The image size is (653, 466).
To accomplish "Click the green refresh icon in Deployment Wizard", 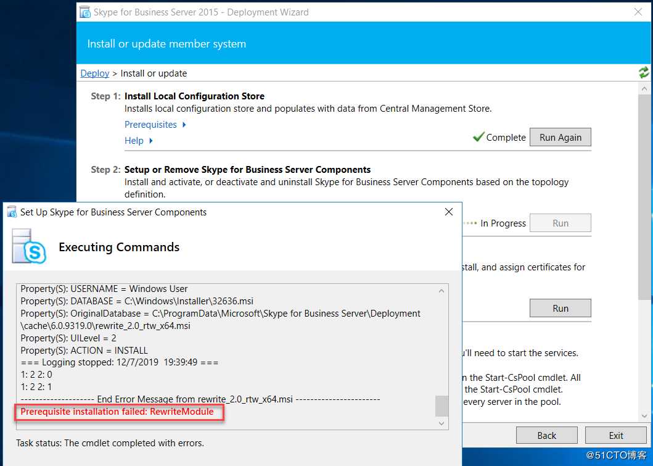I will coord(644,73).
